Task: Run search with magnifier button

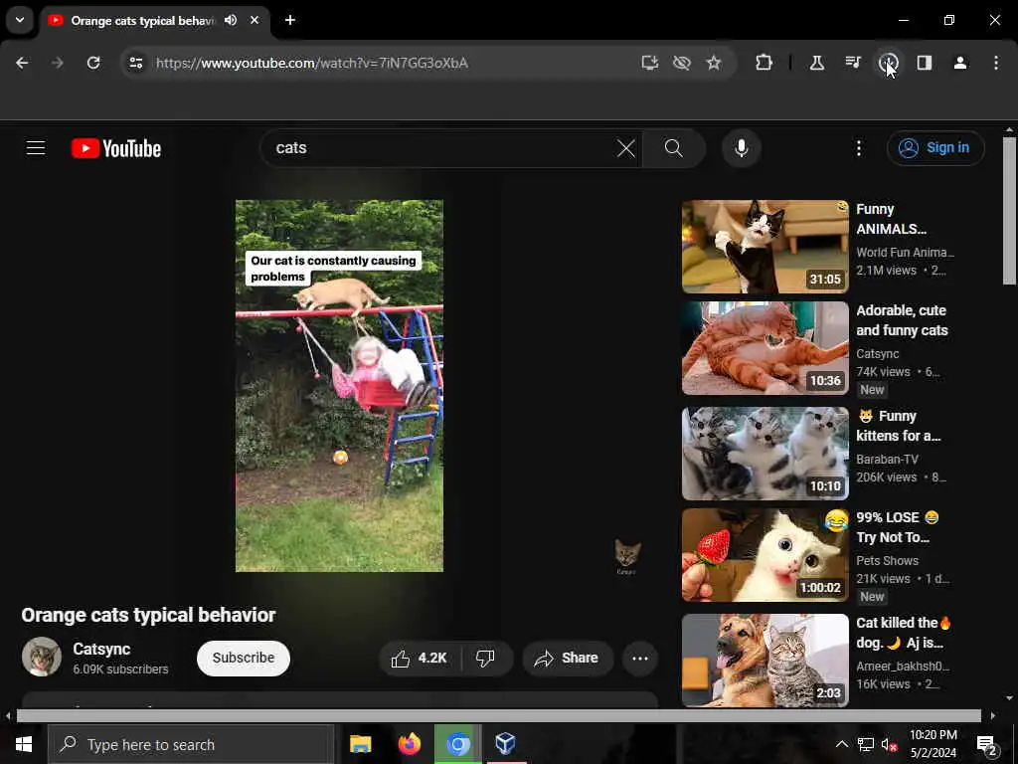Action: (x=673, y=148)
